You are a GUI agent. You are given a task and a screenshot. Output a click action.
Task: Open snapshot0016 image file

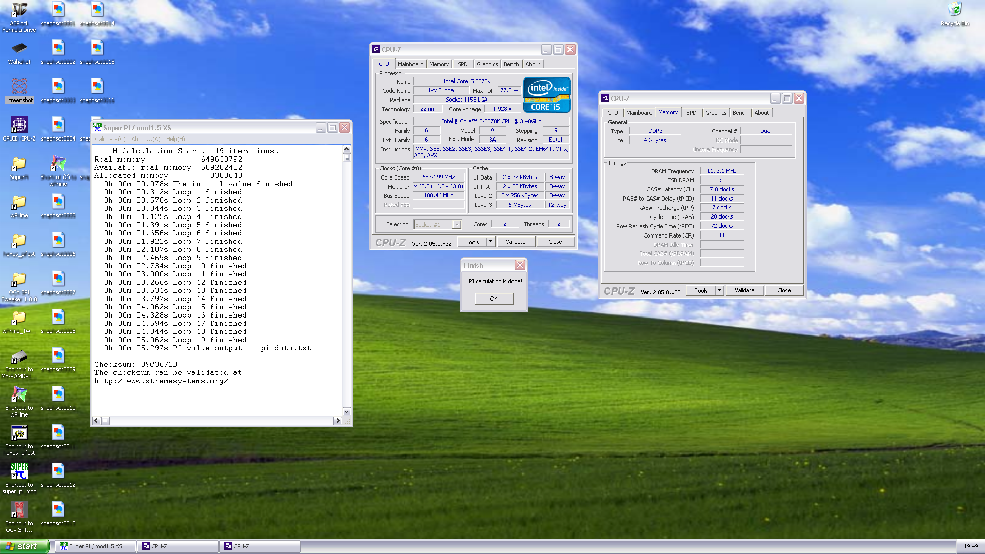click(97, 91)
